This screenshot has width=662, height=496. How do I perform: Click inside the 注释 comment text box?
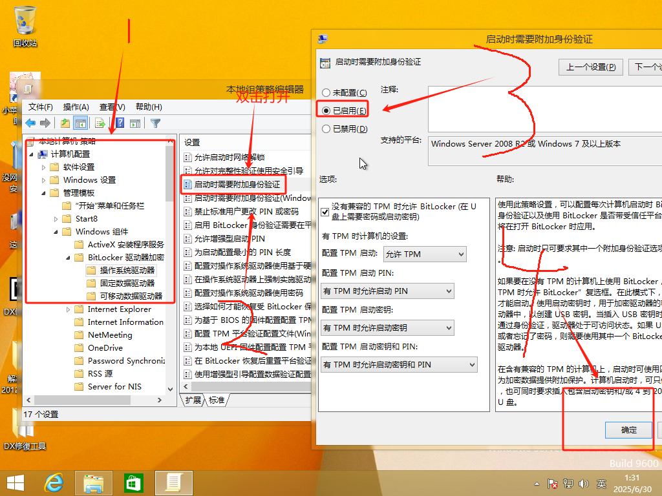(x=545, y=109)
